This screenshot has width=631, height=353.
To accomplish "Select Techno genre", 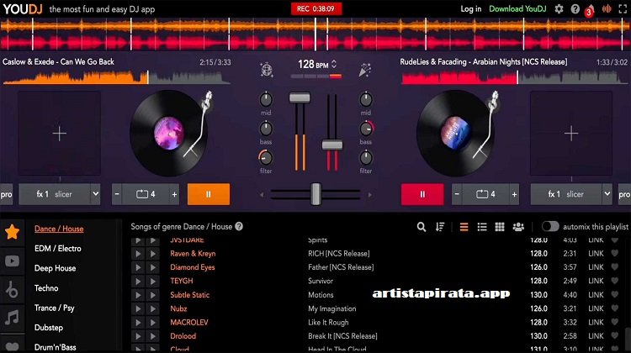I will [x=46, y=288].
